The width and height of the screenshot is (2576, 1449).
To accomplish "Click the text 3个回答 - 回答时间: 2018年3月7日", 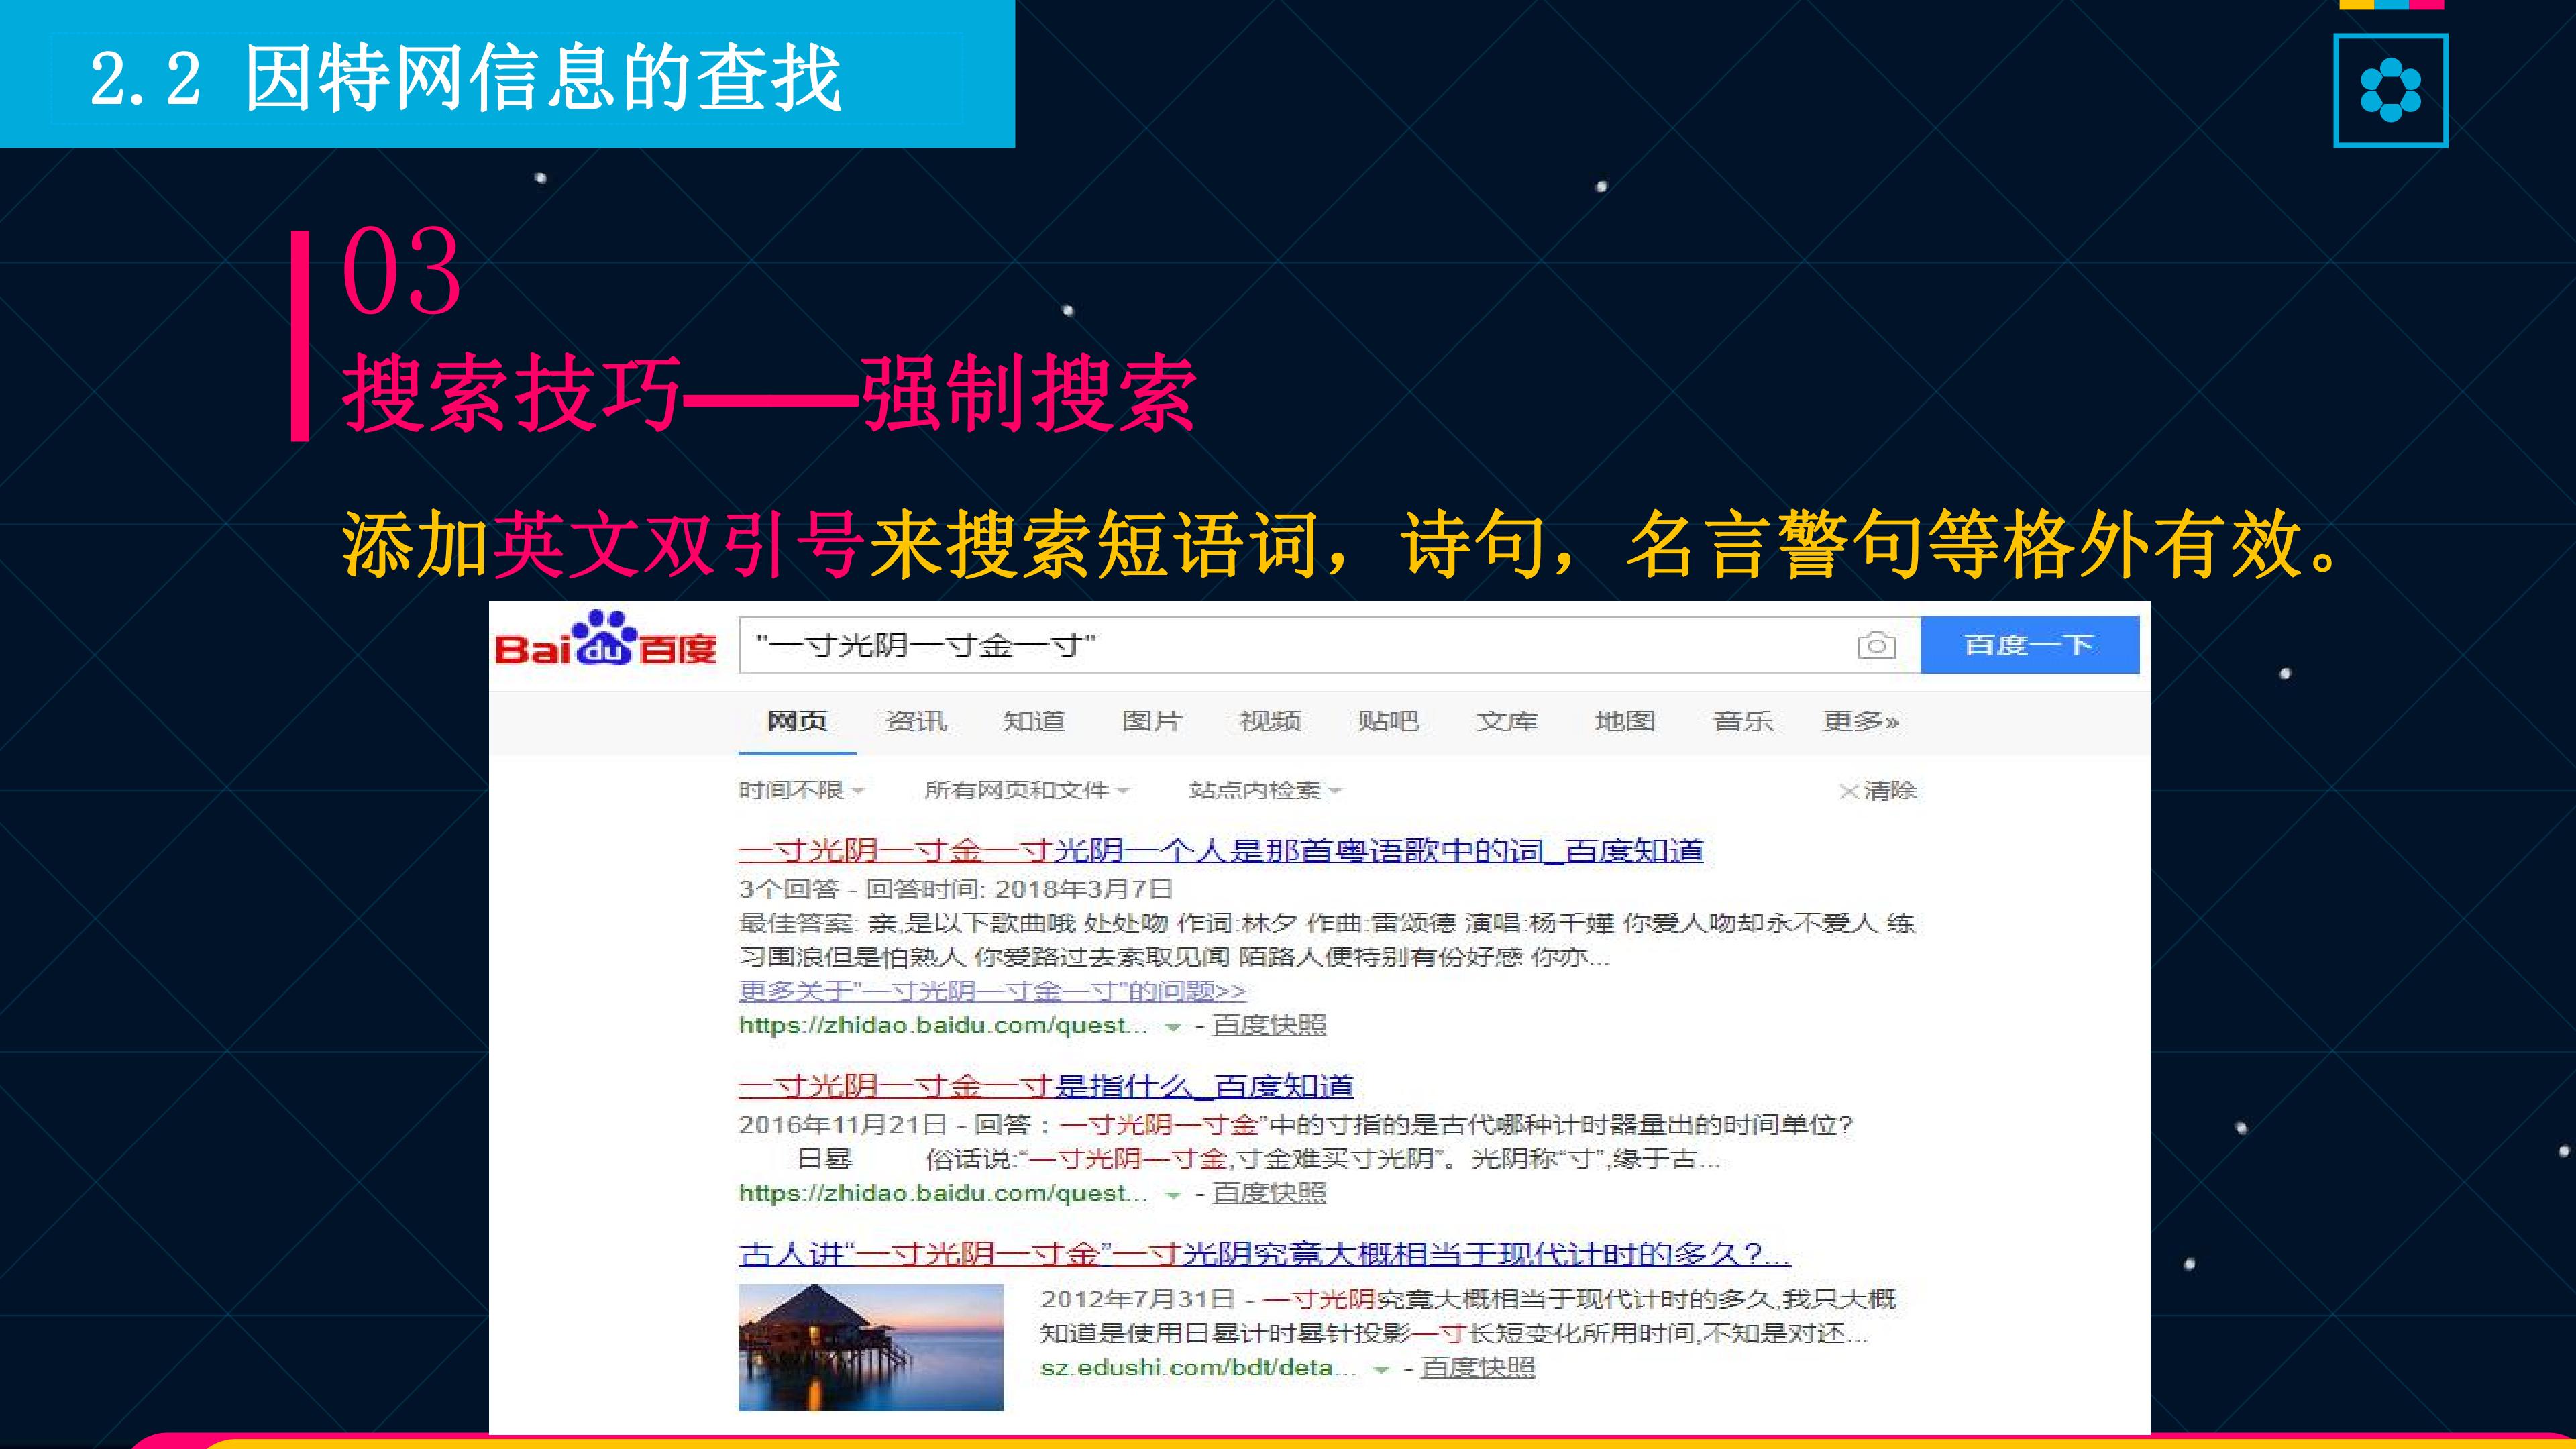I will (x=955, y=888).
